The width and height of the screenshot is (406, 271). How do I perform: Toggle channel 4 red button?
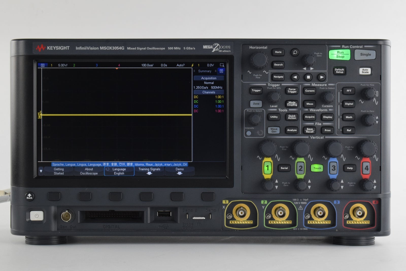coord(366,168)
